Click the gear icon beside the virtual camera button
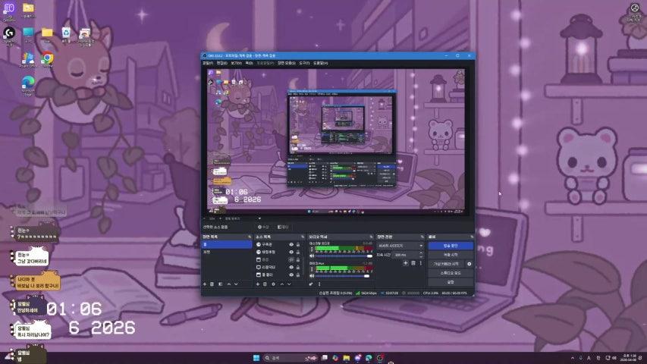This screenshot has width=647, height=364. (469, 264)
